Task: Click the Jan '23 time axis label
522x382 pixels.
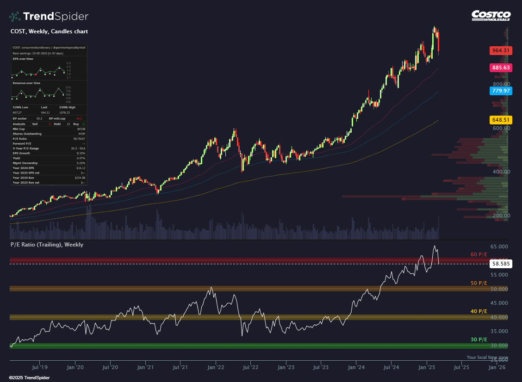Action: pyautogui.click(x=286, y=367)
